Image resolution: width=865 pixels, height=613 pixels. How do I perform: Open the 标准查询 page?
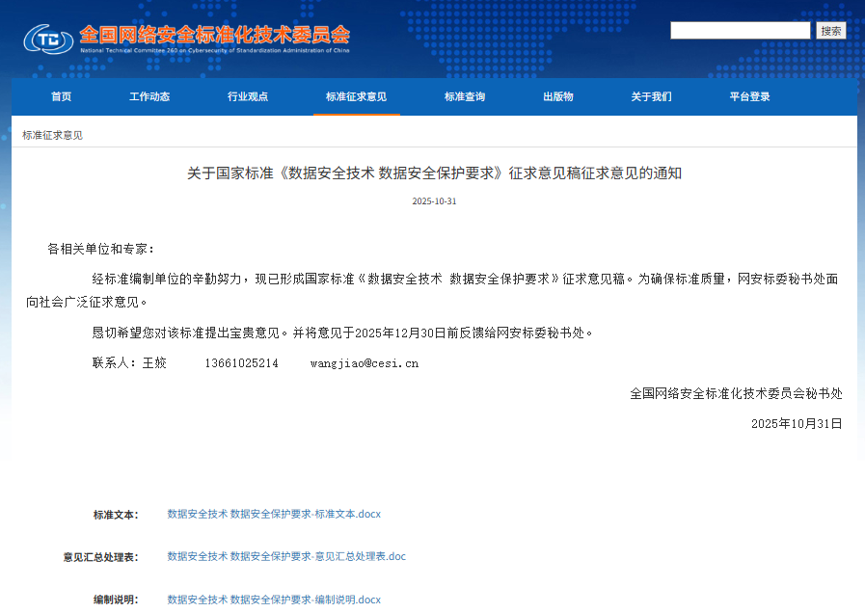pyautogui.click(x=464, y=96)
